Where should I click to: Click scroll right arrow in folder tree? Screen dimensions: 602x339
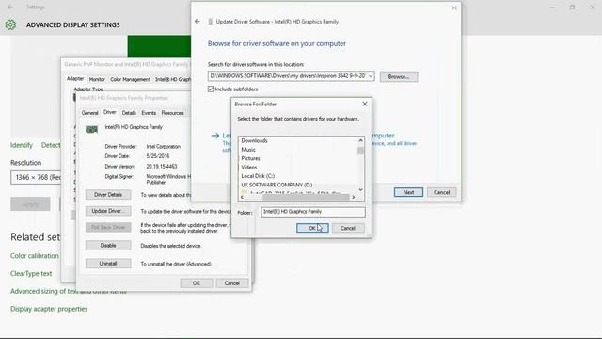[x=354, y=197]
